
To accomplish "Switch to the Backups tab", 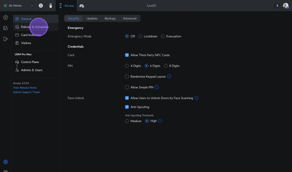I will (x=110, y=18).
